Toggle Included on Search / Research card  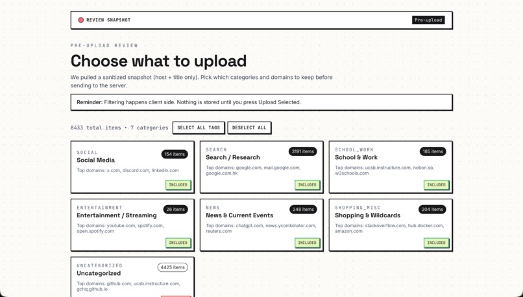pos(307,185)
